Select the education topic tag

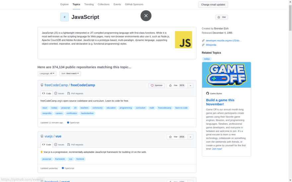(x=111, y=108)
